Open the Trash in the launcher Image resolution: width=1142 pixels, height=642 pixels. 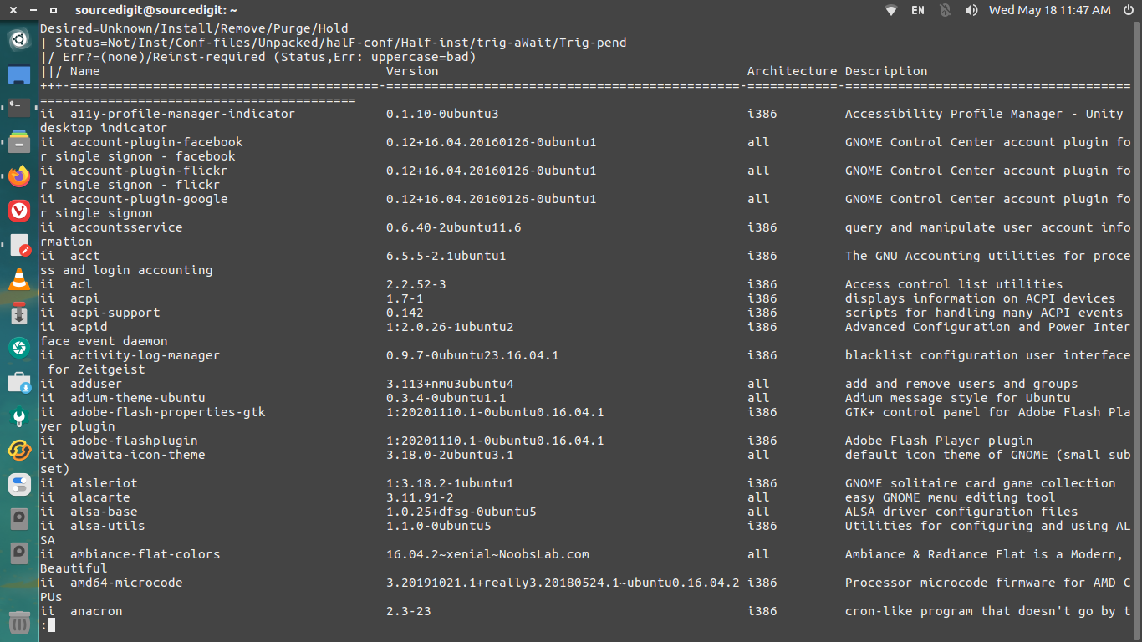point(18,622)
